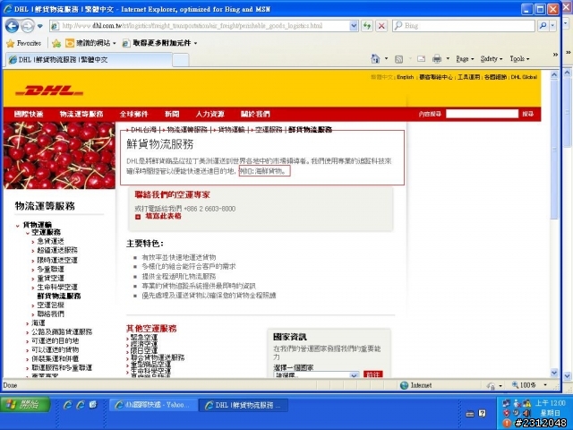
Task: Click the cherries banner image
Action: [59, 155]
